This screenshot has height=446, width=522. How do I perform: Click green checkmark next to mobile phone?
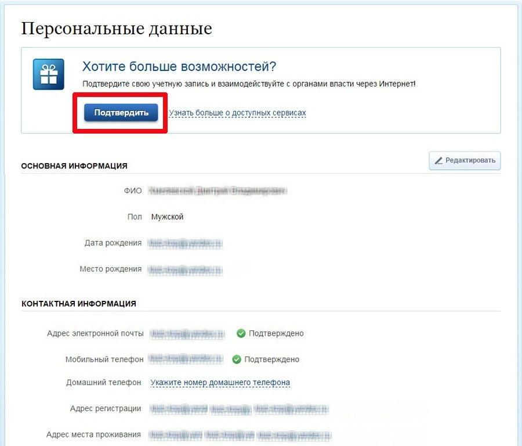[x=237, y=359]
